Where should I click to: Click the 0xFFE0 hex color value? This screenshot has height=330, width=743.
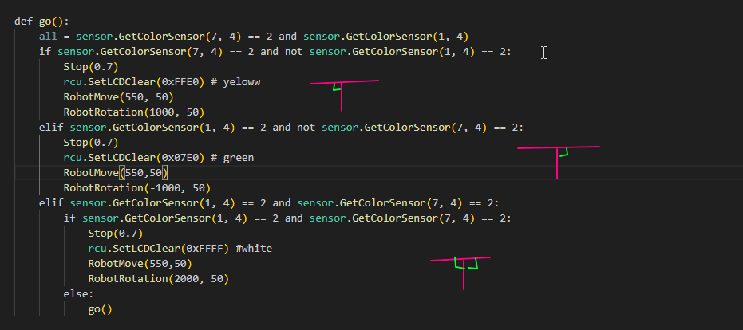(x=194, y=82)
